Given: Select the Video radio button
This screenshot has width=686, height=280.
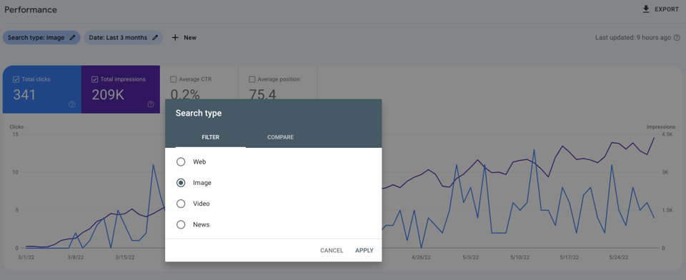Looking at the screenshot, I should point(181,204).
